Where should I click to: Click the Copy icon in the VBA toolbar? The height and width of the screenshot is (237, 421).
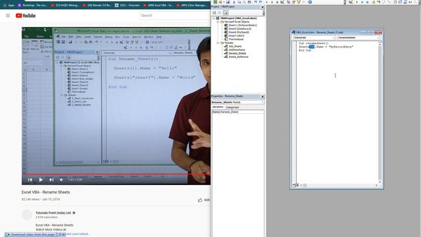click(x=239, y=2)
